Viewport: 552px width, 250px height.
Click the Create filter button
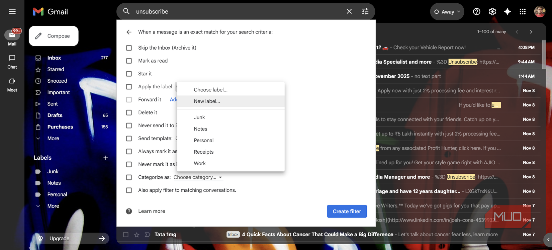(x=347, y=211)
